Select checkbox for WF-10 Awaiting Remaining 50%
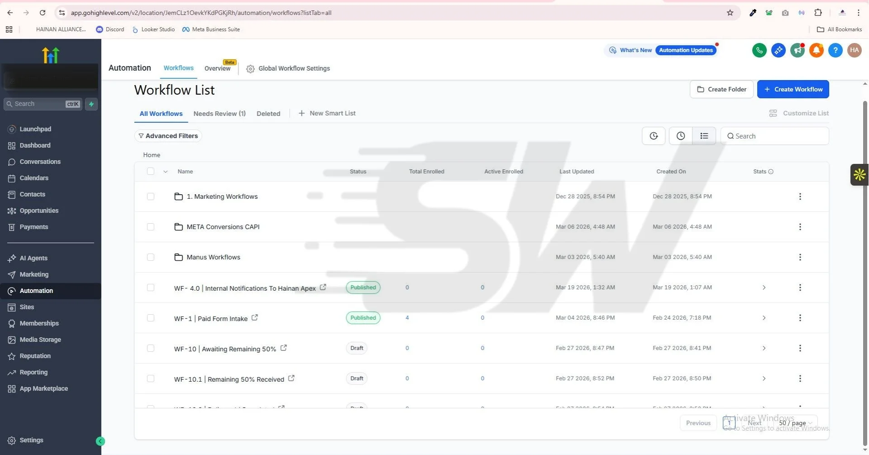Screen dimensions: 869x455 (151, 348)
